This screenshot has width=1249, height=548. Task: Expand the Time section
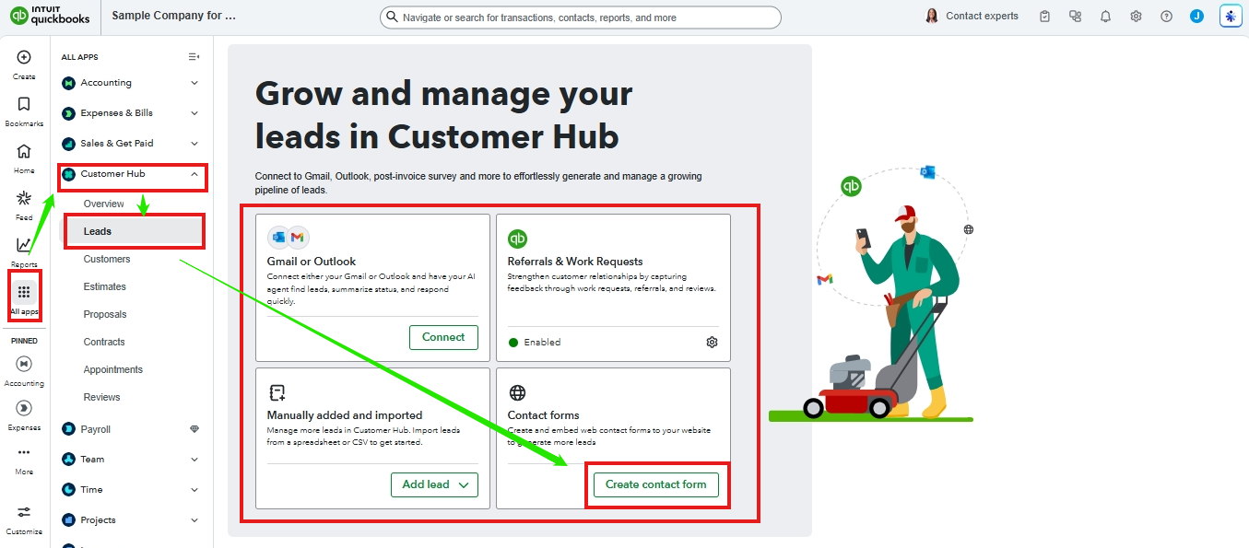pos(130,490)
